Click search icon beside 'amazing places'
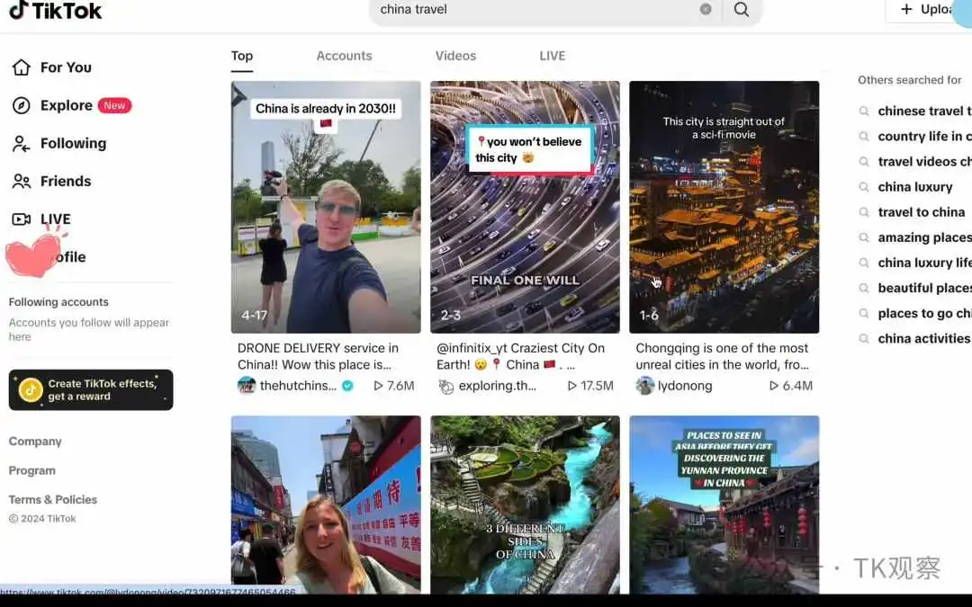The width and height of the screenshot is (972, 607). pyautogui.click(x=863, y=237)
